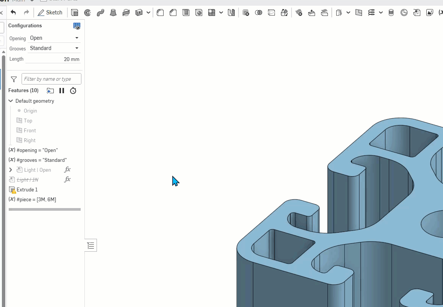Expand the Light | Open feature
Image resolution: width=443 pixels, height=307 pixels.
tap(11, 170)
